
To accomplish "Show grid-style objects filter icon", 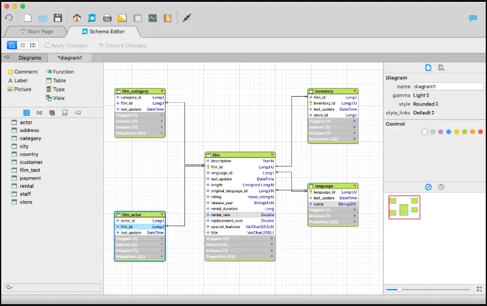I will [52, 112].
